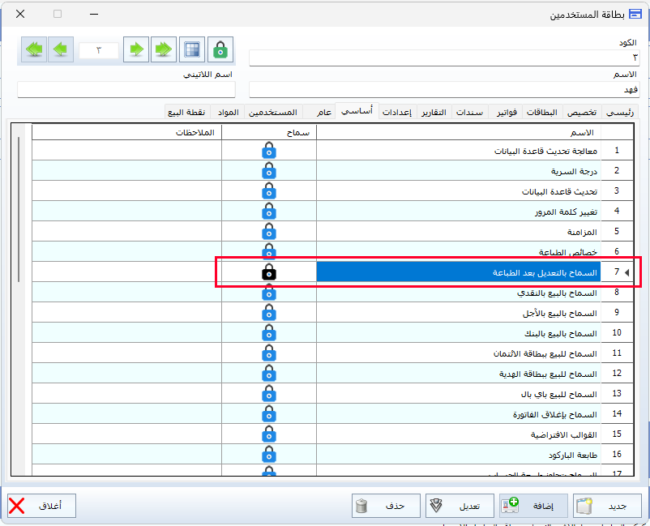
Task: Click the الاسم field containing فهد
Action: (443, 89)
